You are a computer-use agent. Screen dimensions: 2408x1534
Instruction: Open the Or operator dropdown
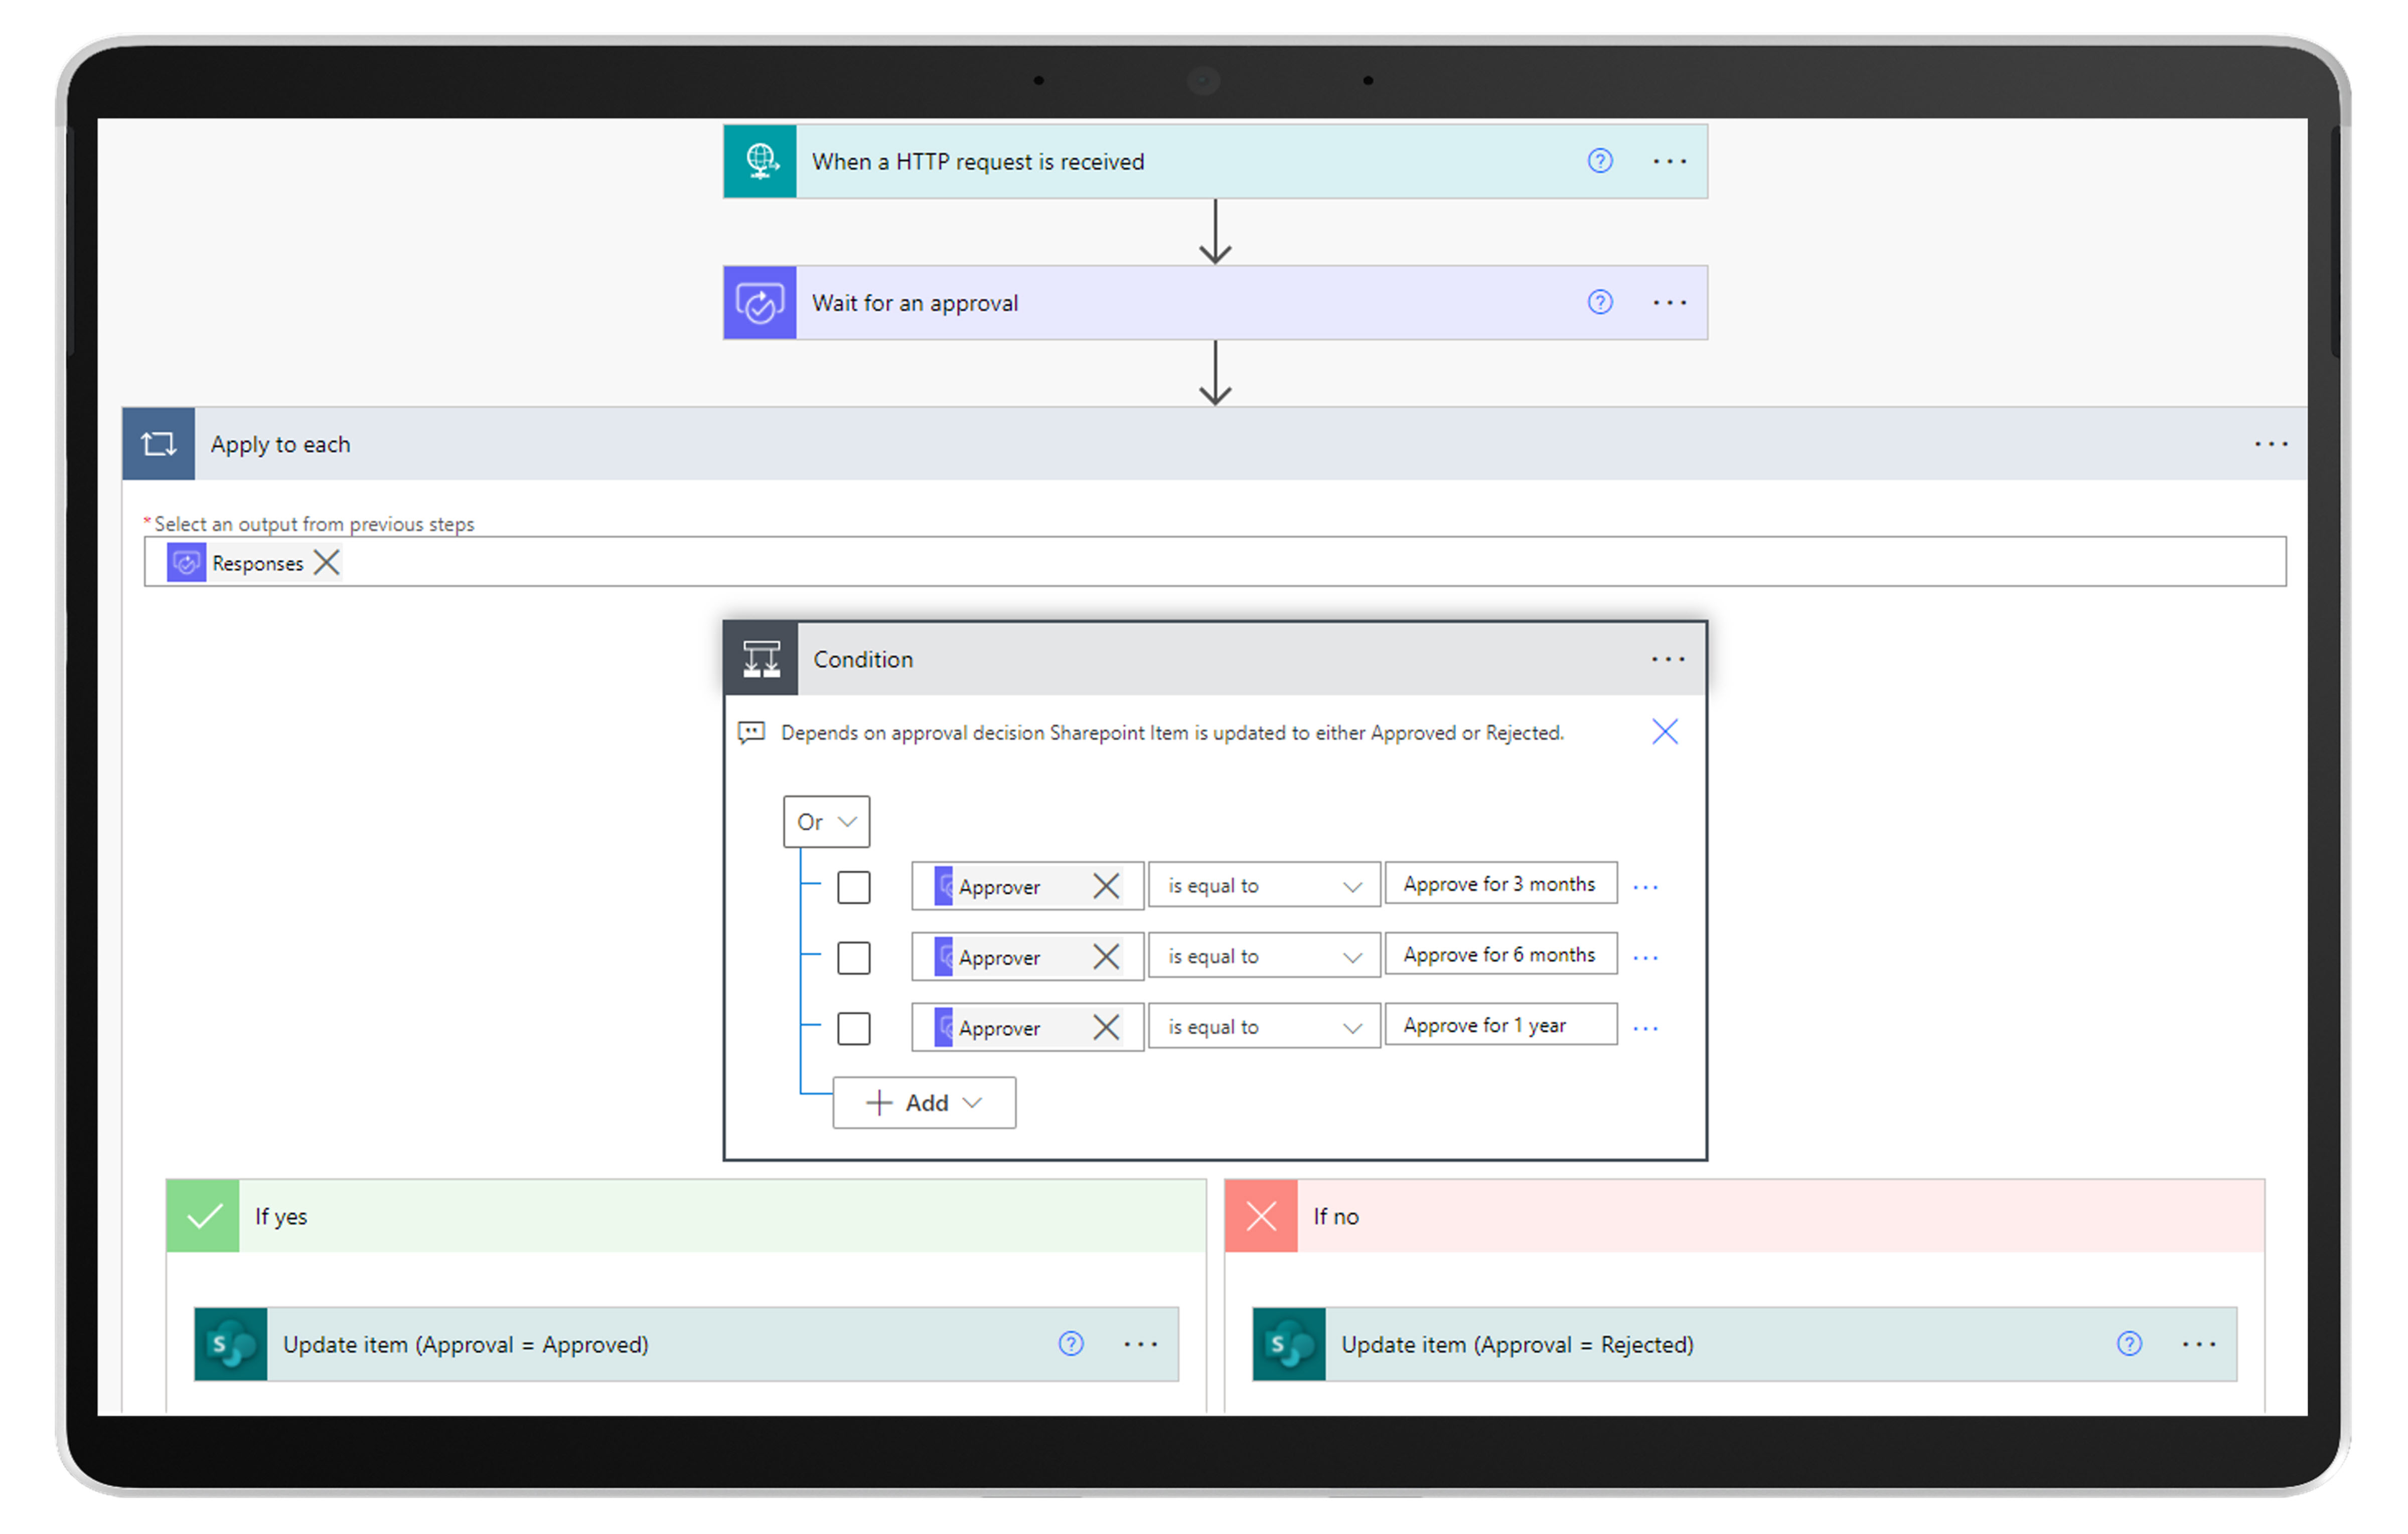tap(826, 821)
